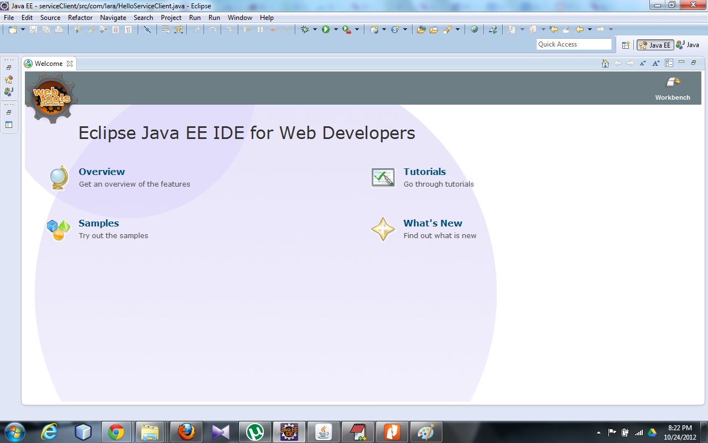The image size is (708, 443).
Task: Toggle Skip All Breakpoints
Action: click(147, 29)
